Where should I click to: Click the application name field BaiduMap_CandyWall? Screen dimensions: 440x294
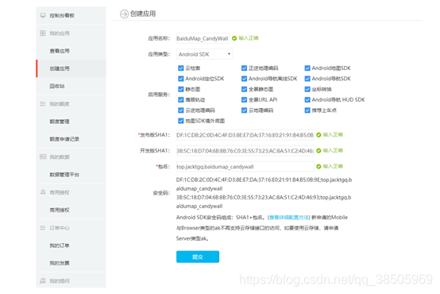203,38
